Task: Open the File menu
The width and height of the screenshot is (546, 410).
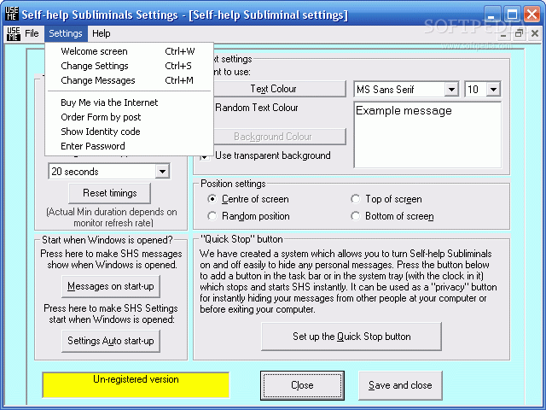Action: [x=32, y=33]
